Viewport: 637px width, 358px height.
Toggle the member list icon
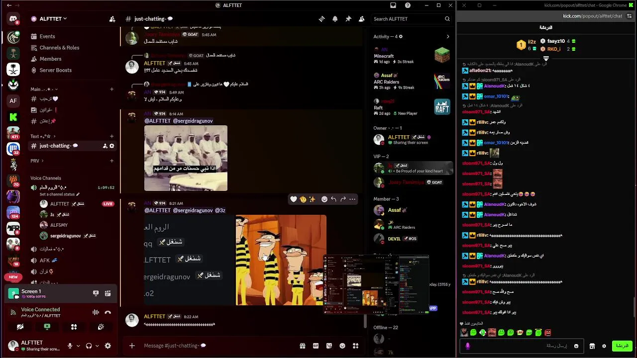click(x=362, y=19)
